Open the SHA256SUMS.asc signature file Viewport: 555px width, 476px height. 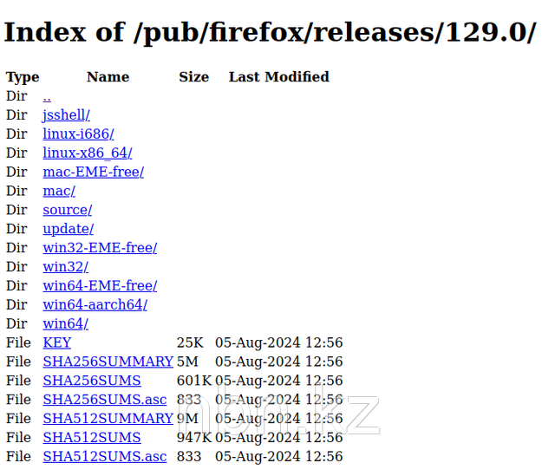coord(105,400)
